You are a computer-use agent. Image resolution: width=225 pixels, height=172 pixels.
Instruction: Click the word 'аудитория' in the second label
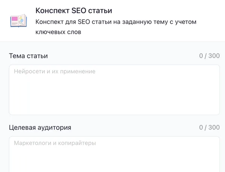(x=55, y=127)
